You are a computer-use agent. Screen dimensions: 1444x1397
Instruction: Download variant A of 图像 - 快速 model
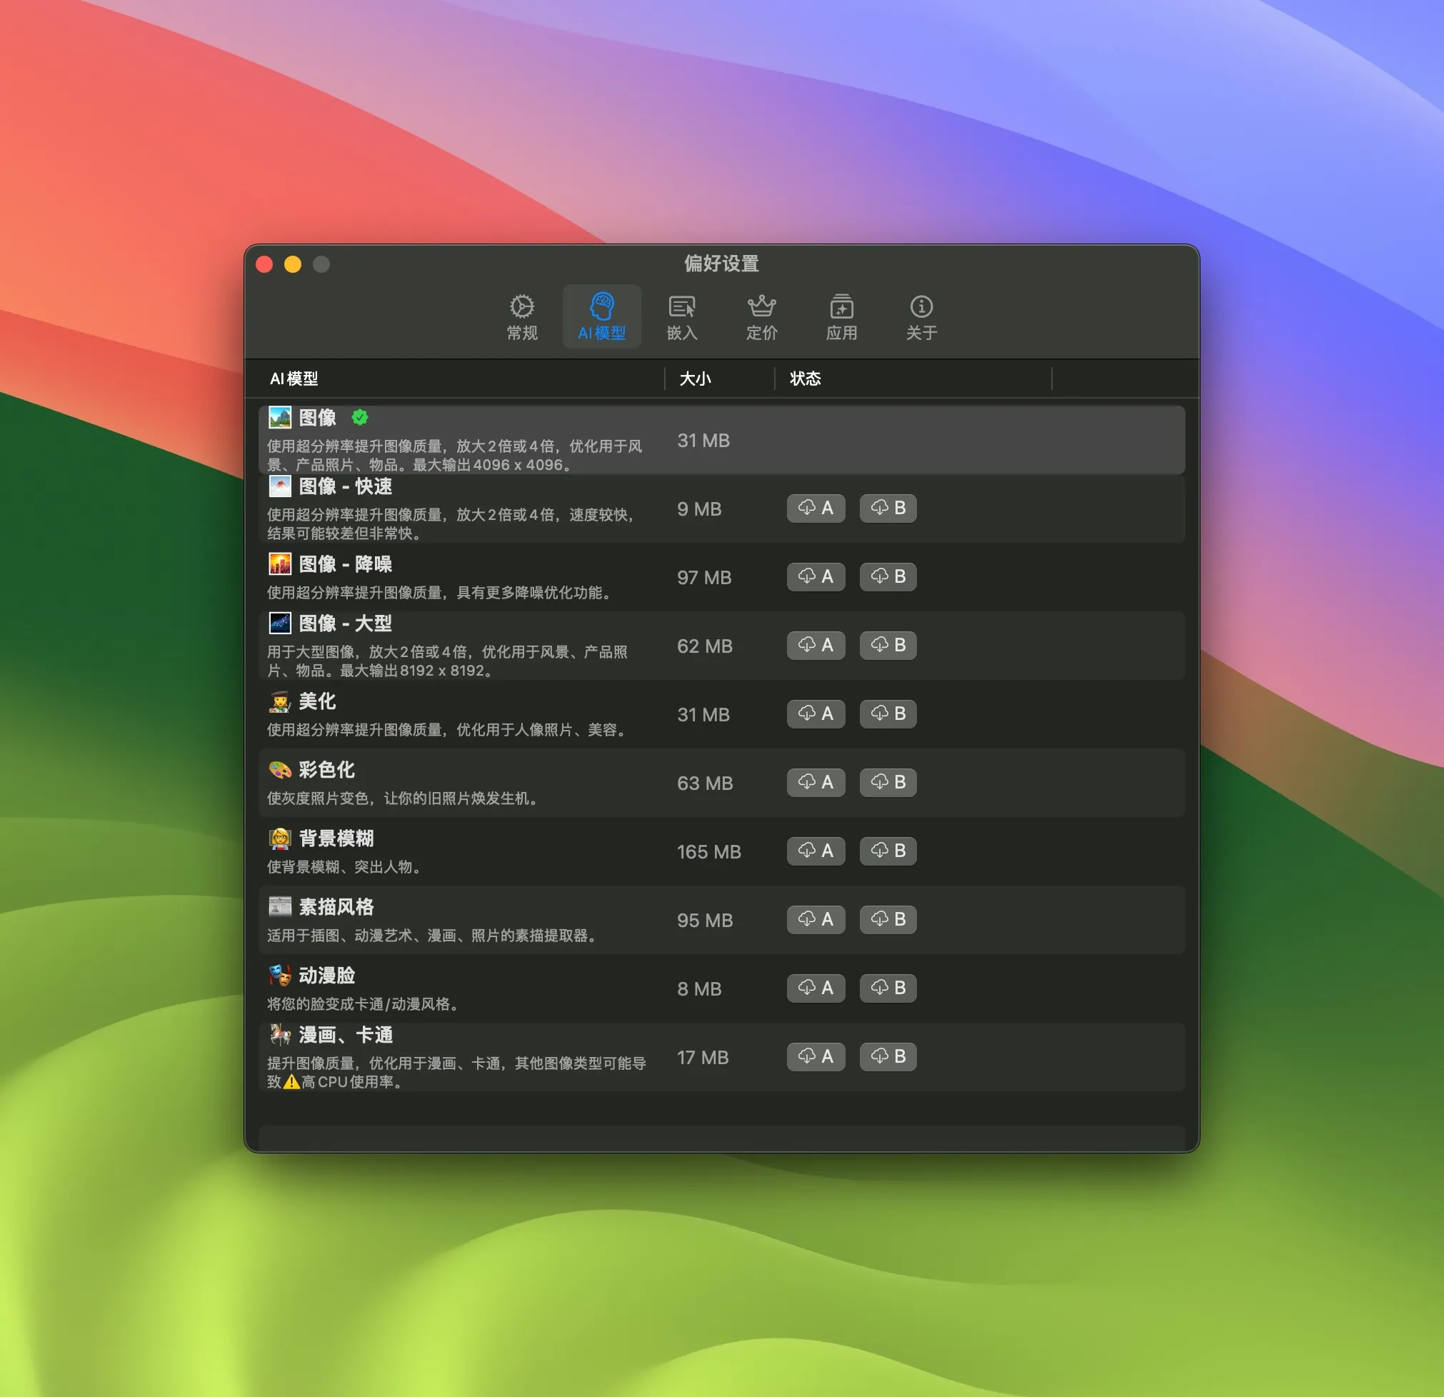(x=816, y=509)
